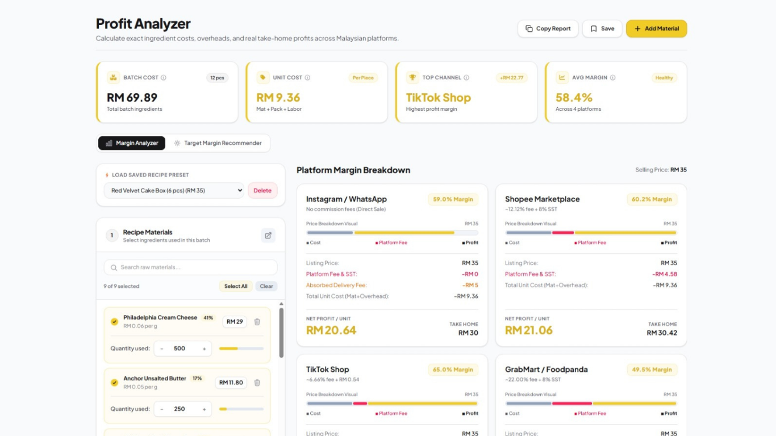Viewport: 776px width, 436px height.
Task: Decrease Anchor Unsalted Butter quantity with minus
Action: (162, 409)
